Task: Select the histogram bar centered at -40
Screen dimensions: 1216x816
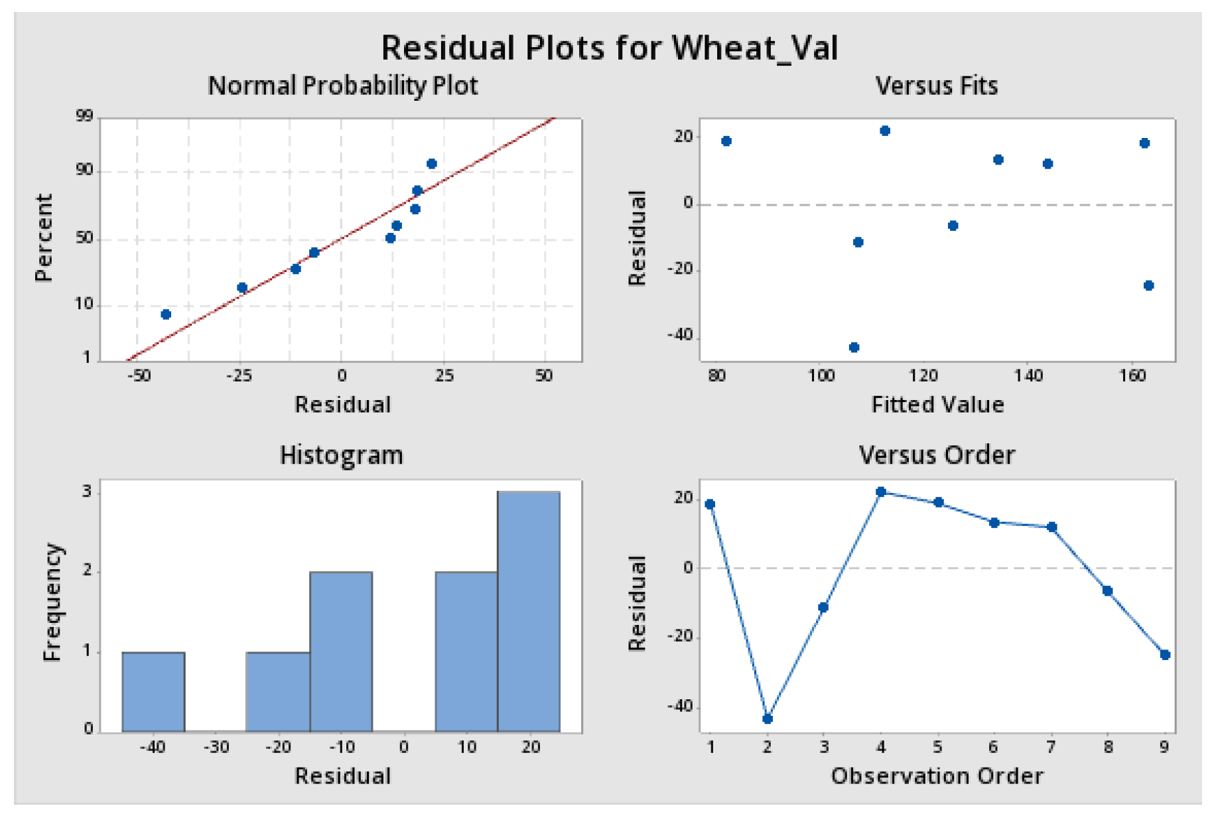Action: pos(153,691)
